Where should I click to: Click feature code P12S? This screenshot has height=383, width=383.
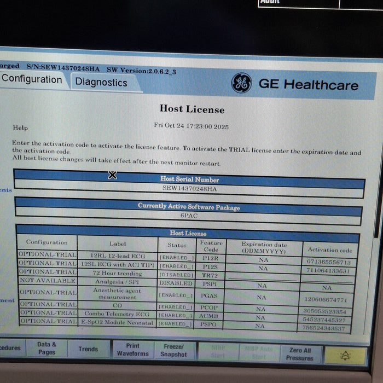pos(210,267)
